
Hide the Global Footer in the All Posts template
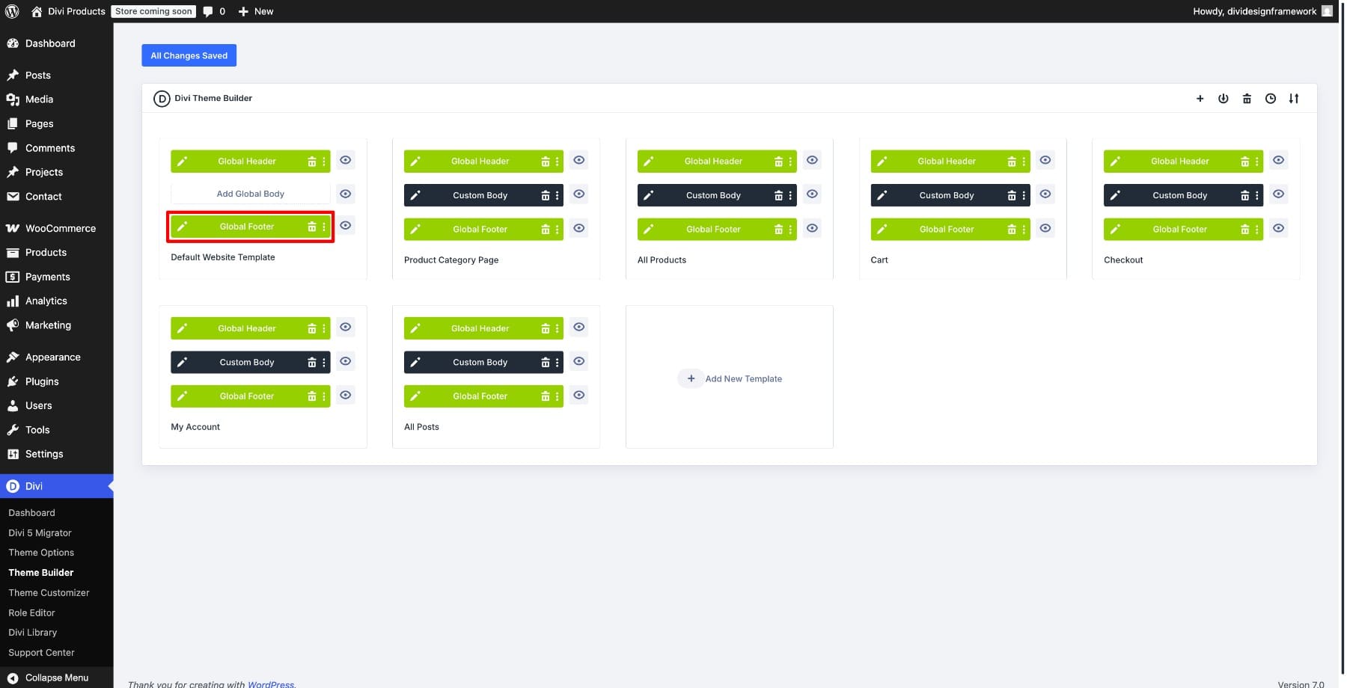click(578, 395)
